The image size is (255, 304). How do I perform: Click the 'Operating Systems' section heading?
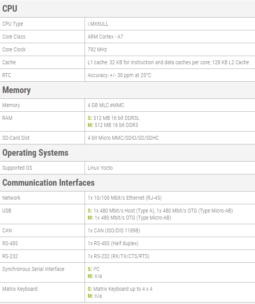[35, 153]
